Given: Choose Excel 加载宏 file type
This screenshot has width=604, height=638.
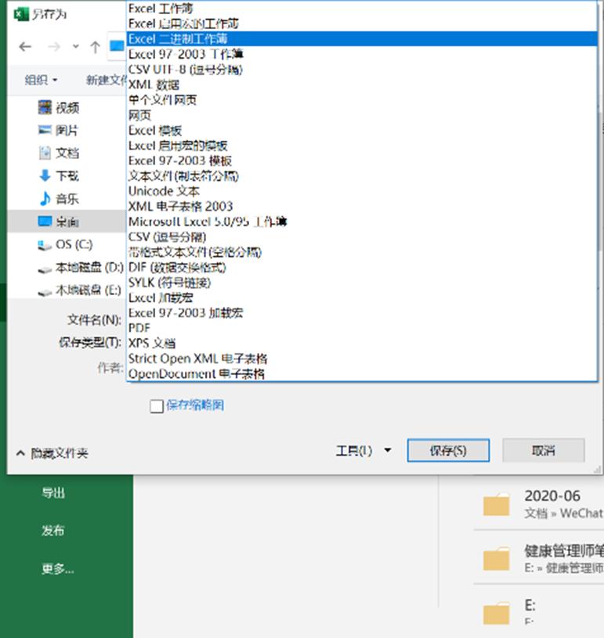Looking at the screenshot, I should (362, 297).
